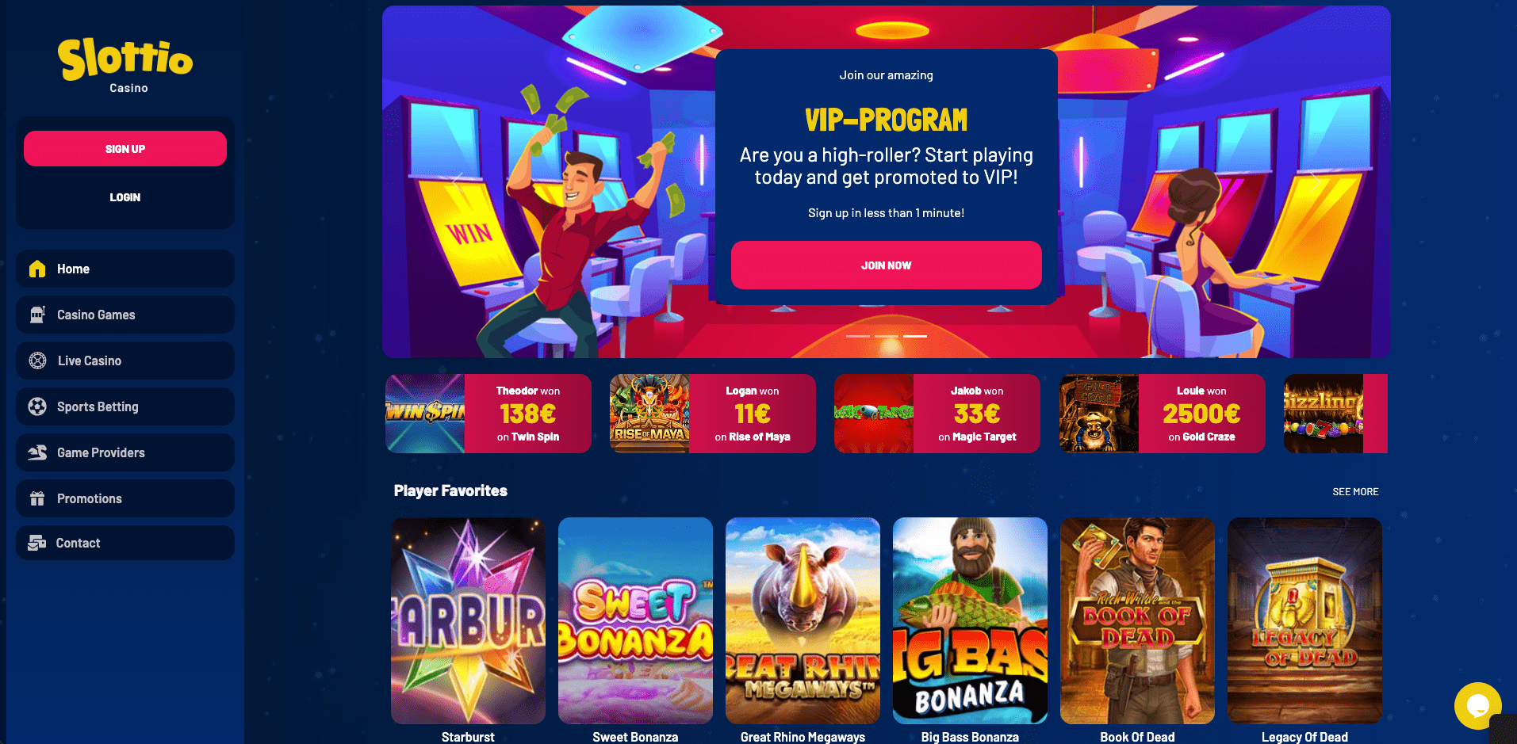The width and height of the screenshot is (1517, 744).
Task: Click the Casino Games slot machine icon
Action: (x=37, y=315)
